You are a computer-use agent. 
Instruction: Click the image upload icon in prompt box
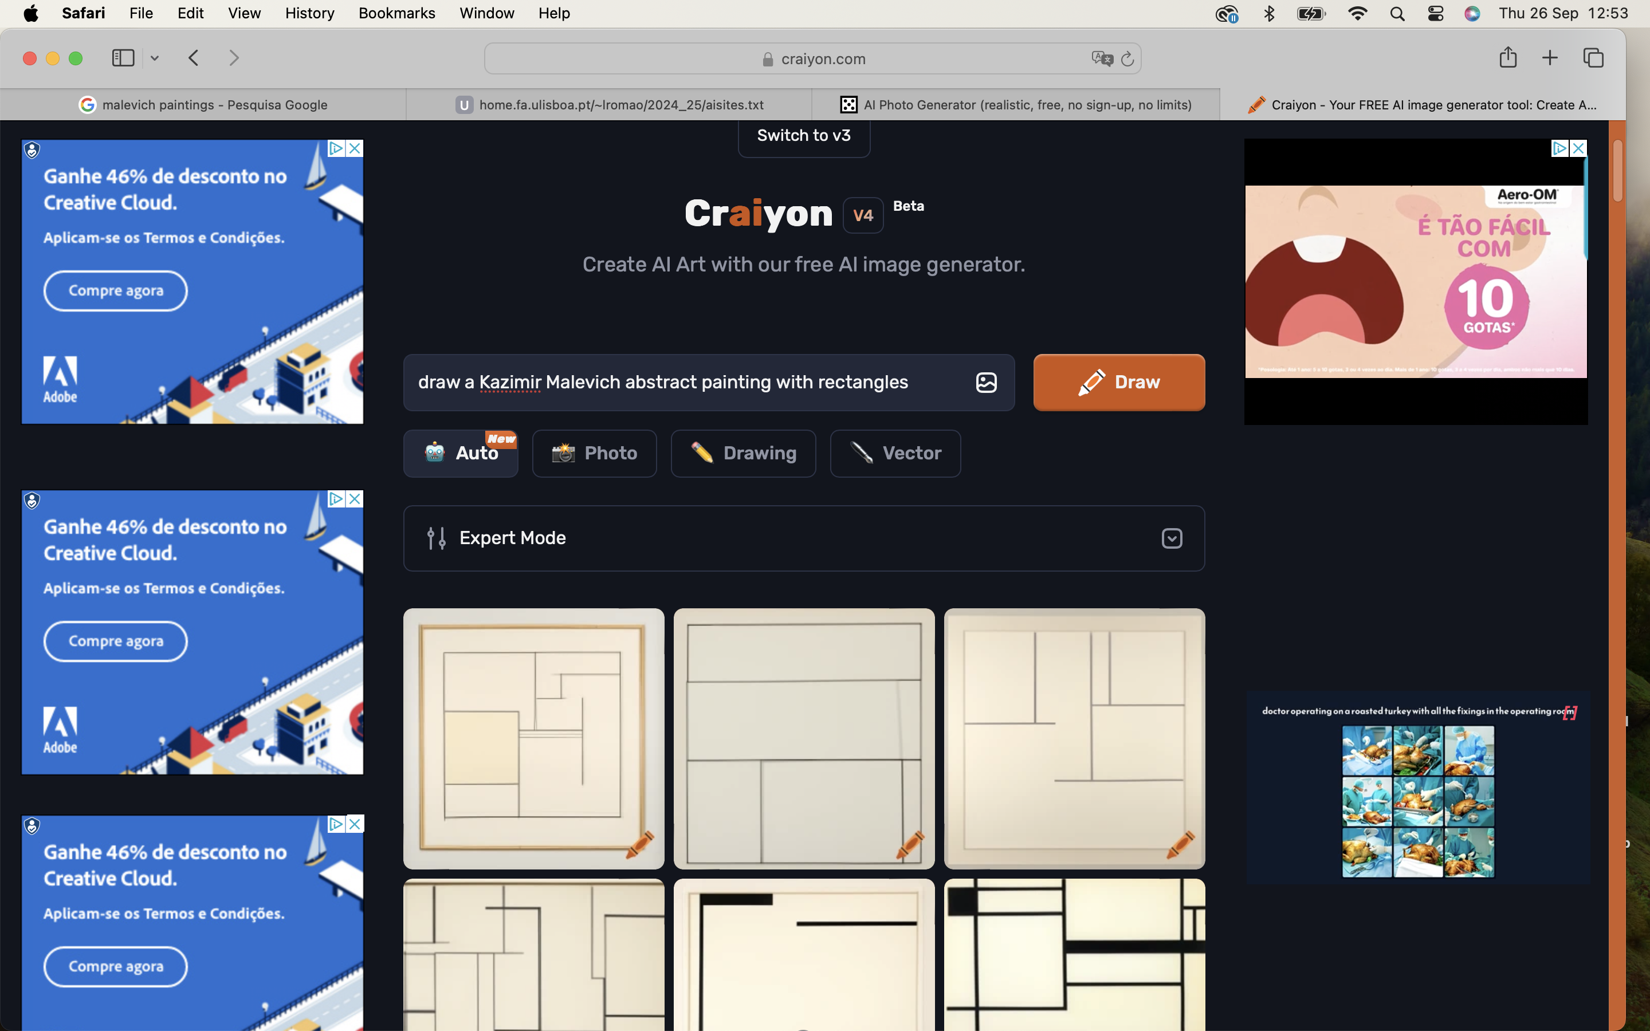coord(987,383)
